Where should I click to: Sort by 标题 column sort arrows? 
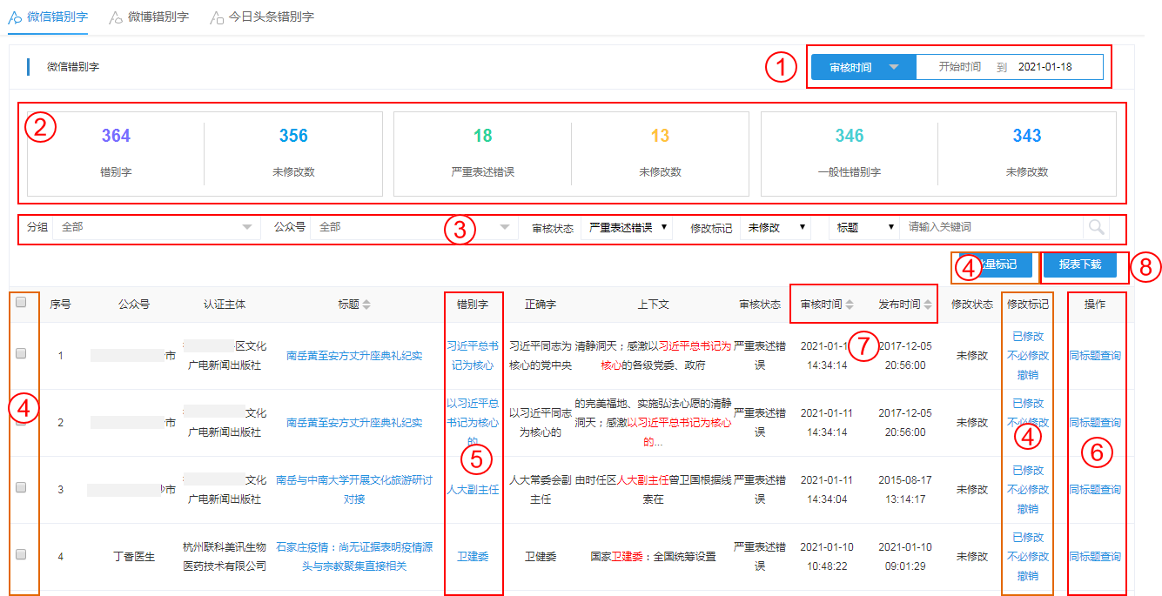pyautogui.click(x=366, y=305)
